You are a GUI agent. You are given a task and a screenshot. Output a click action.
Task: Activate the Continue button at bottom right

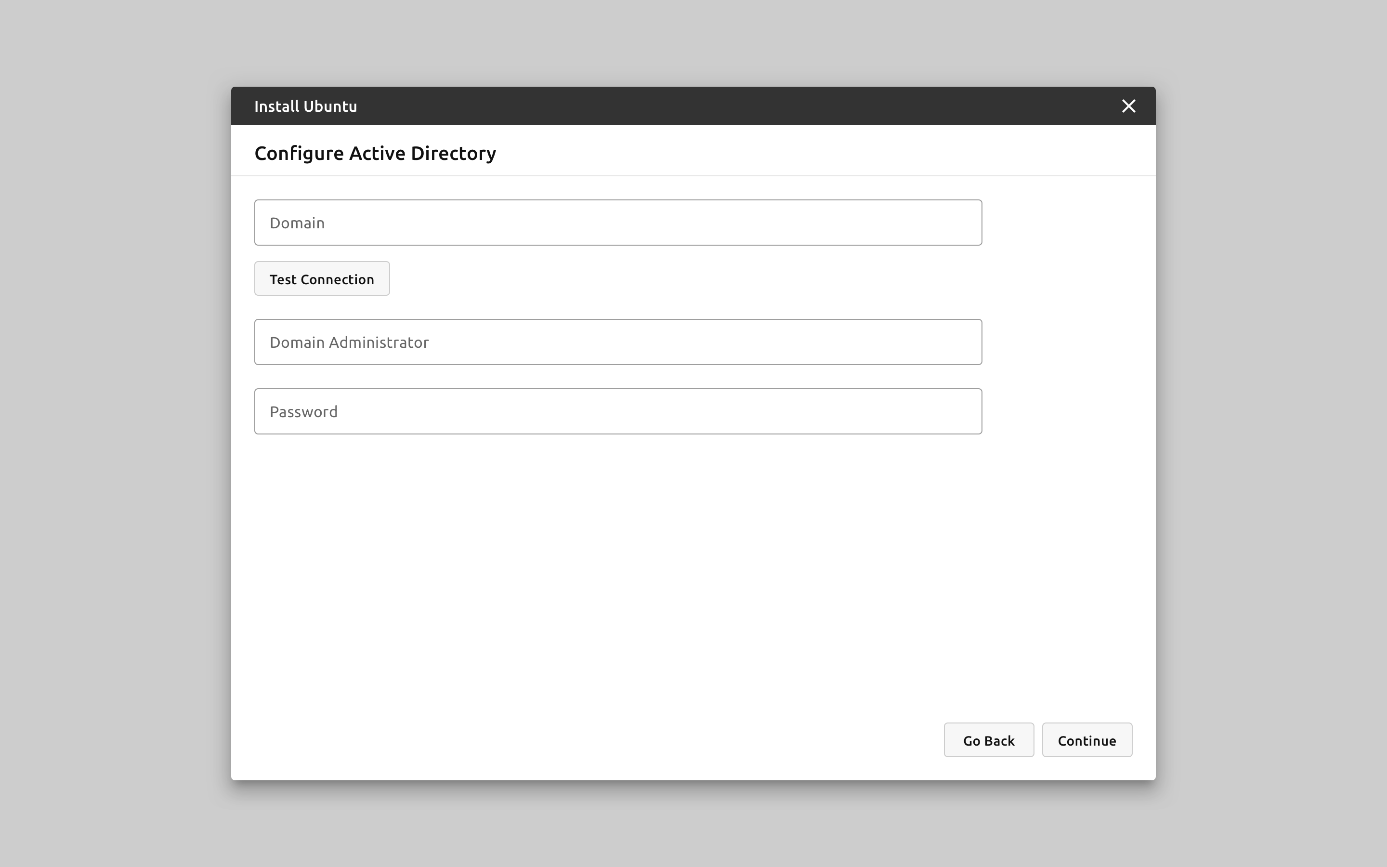pos(1086,740)
